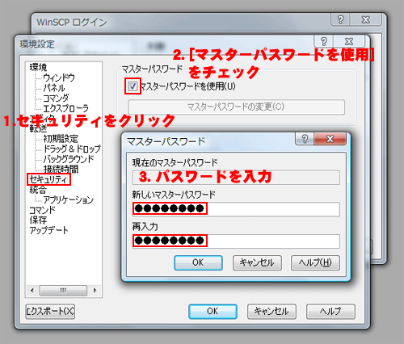Click ヘルプ button in 環境設定 window
The width and height of the screenshot is (404, 344).
[x=330, y=312]
